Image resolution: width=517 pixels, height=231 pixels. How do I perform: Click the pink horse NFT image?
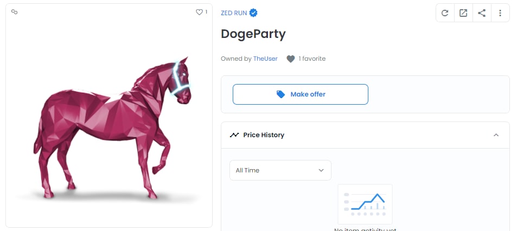click(x=112, y=127)
